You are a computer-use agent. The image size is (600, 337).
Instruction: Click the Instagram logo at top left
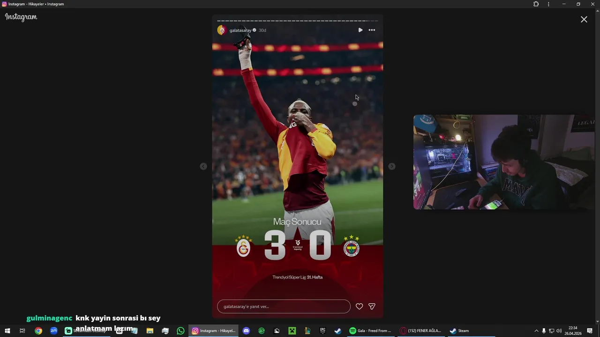pyautogui.click(x=21, y=17)
